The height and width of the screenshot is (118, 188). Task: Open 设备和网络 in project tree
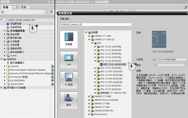(16, 27)
